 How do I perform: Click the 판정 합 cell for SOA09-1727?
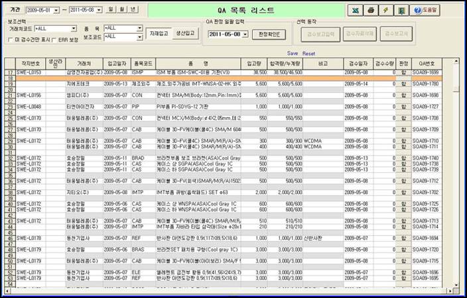403,107
